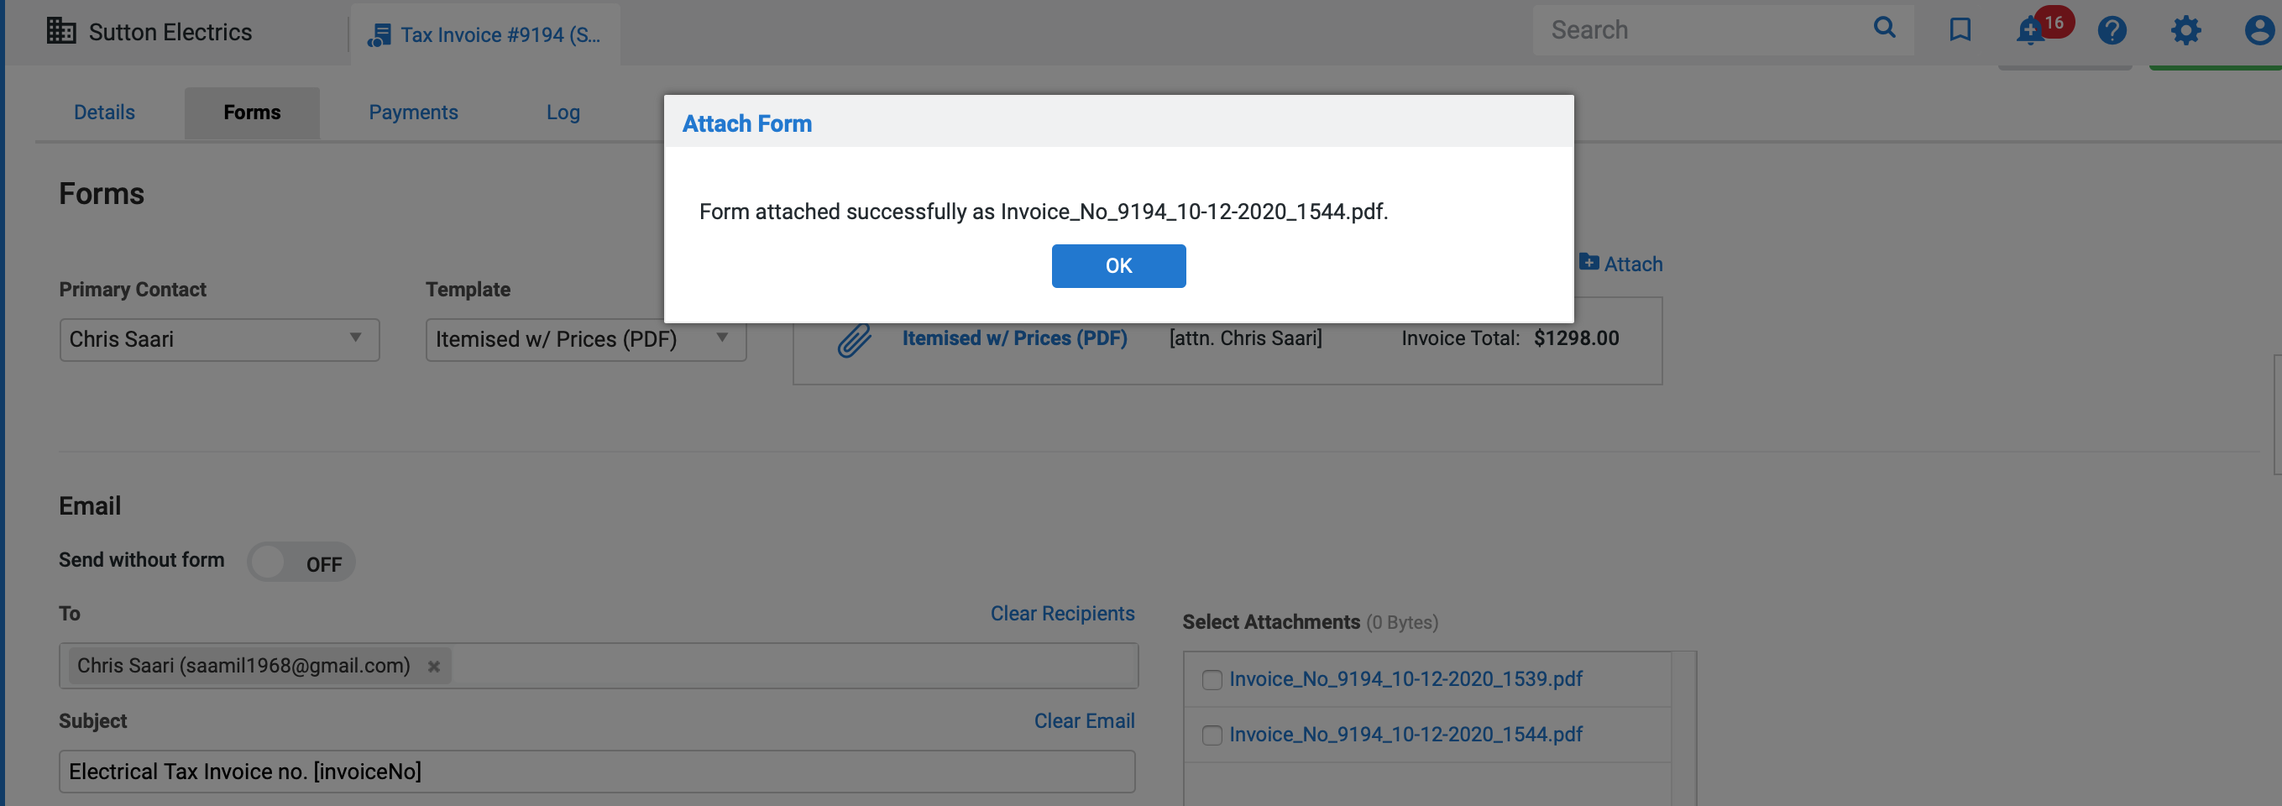Open the user profile icon
2282x806 pixels.
(x=2258, y=31)
